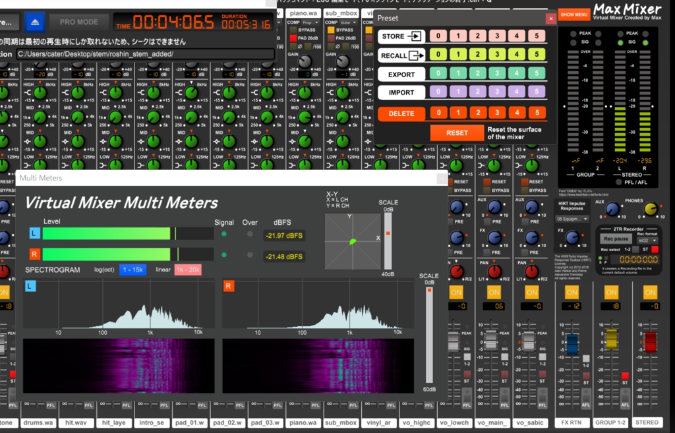Click RESET to reset the mixer surface

click(x=457, y=132)
